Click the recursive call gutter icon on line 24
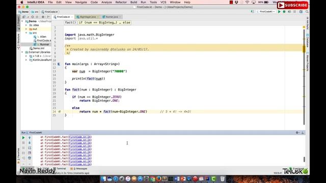326x183 pixels. [60, 112]
